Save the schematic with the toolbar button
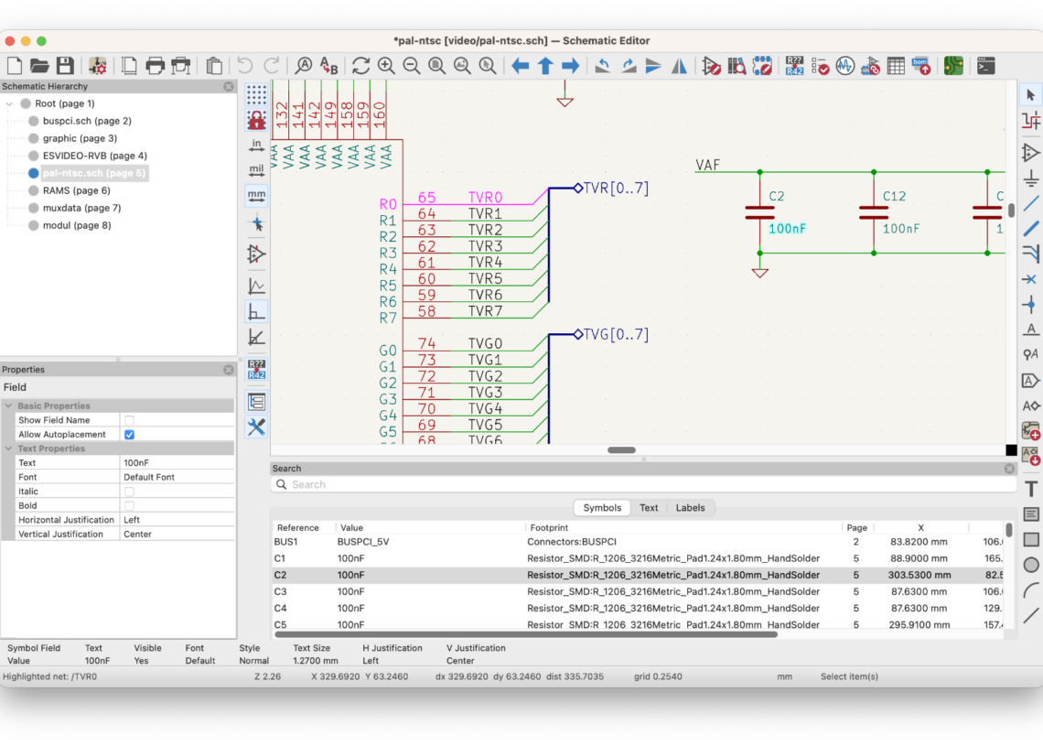1043x746 pixels. pos(65,65)
